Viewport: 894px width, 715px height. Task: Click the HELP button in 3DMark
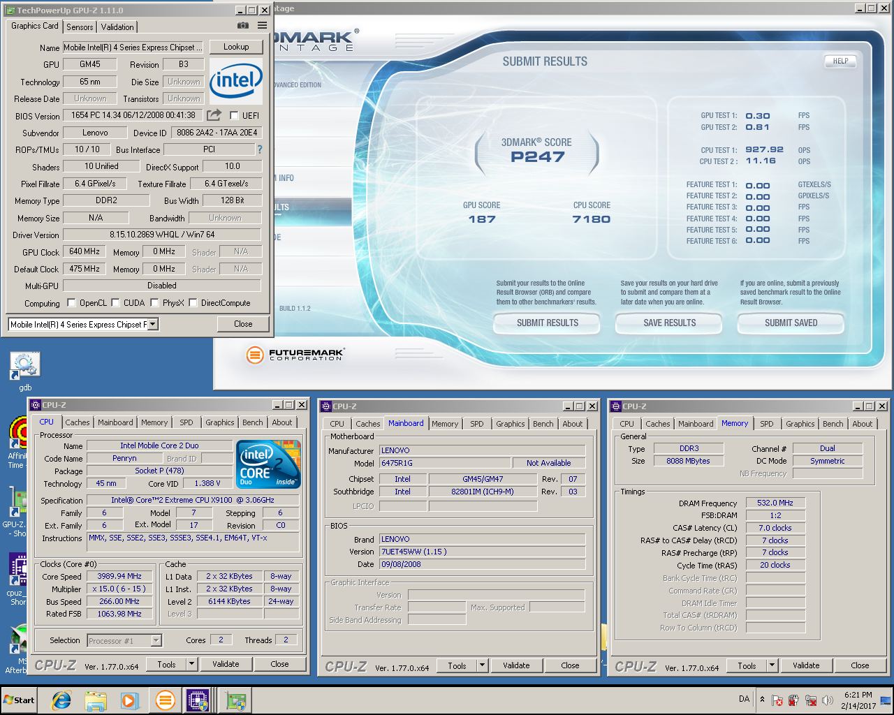coord(840,61)
